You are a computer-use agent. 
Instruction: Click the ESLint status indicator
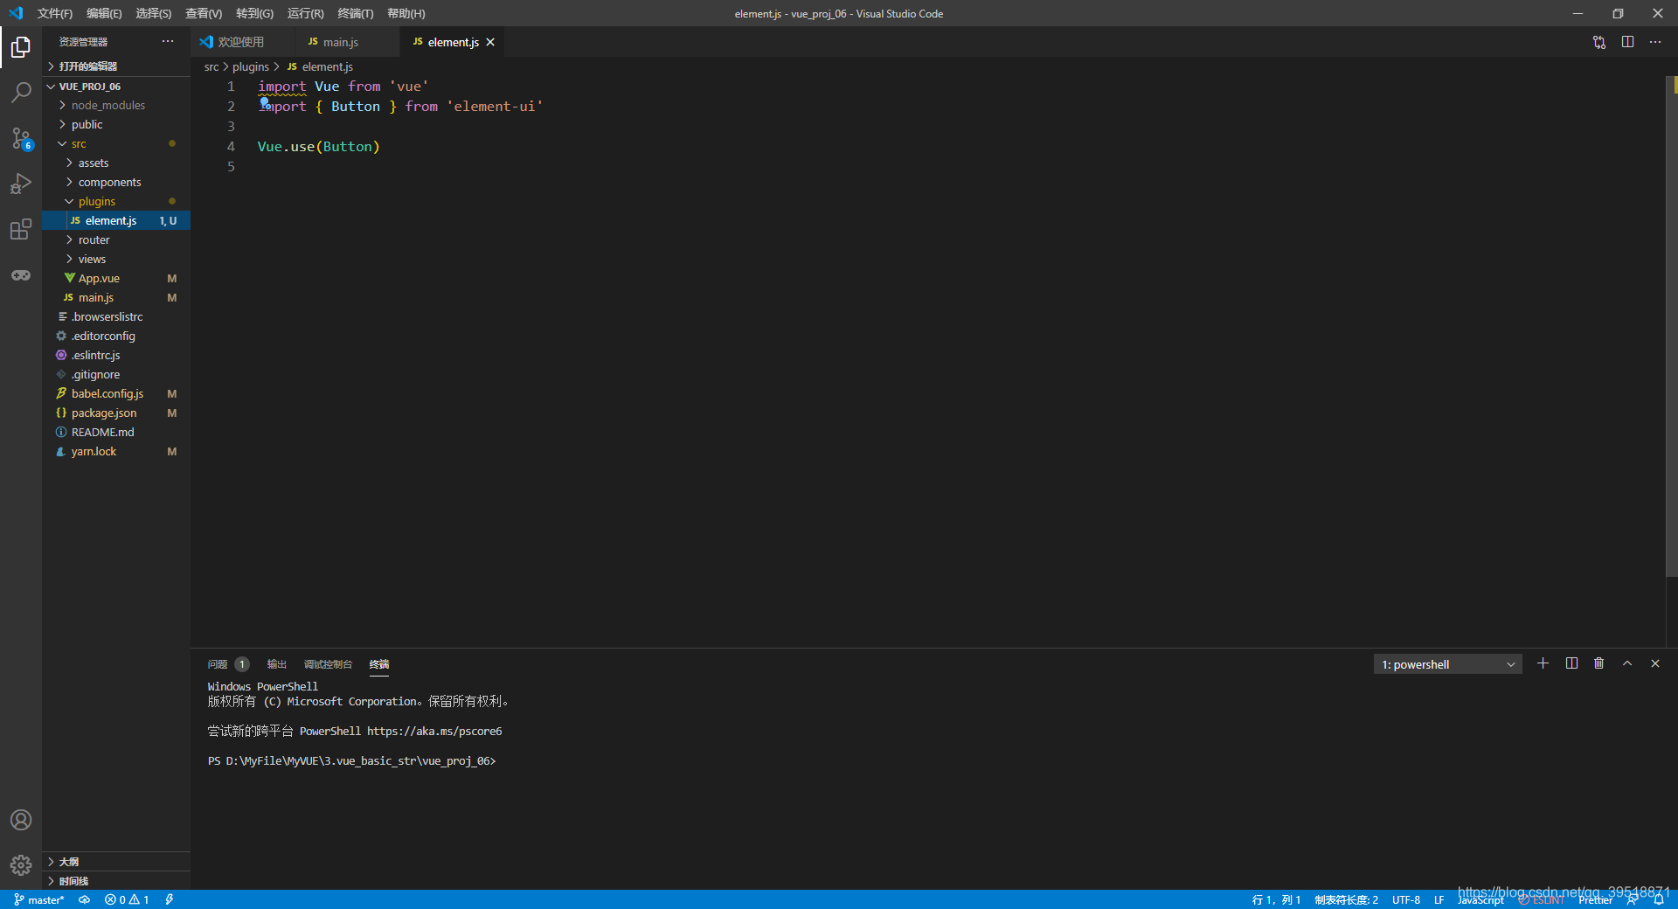(1542, 899)
